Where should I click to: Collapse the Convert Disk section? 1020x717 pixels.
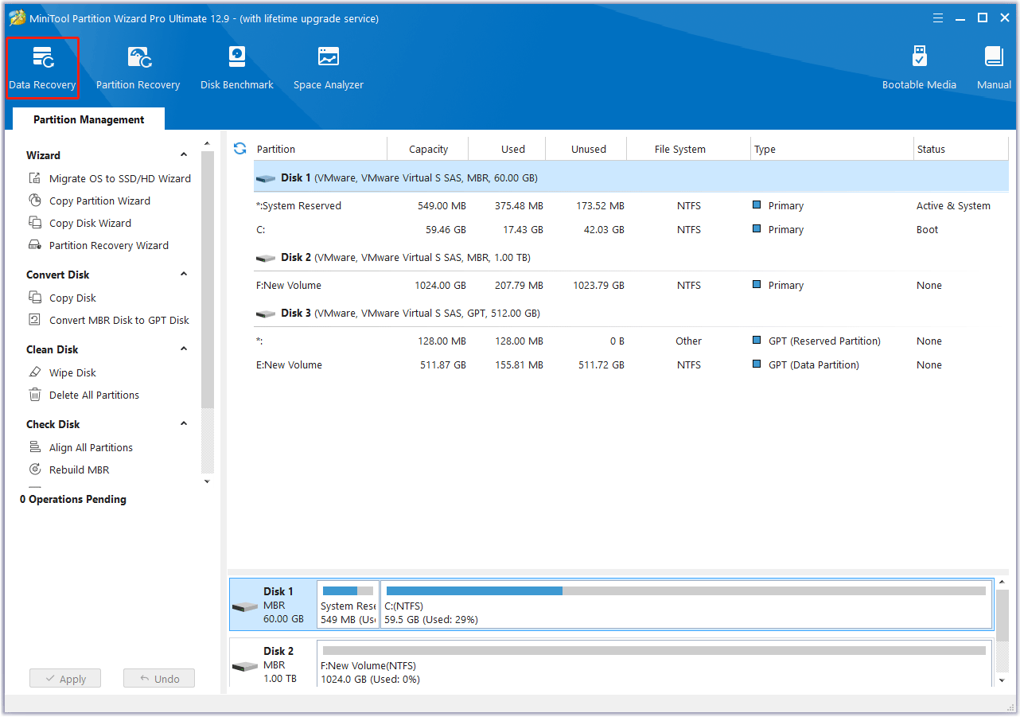pyautogui.click(x=184, y=275)
